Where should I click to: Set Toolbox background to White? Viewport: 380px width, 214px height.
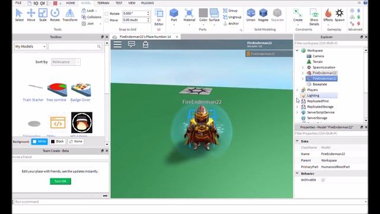tap(40, 141)
